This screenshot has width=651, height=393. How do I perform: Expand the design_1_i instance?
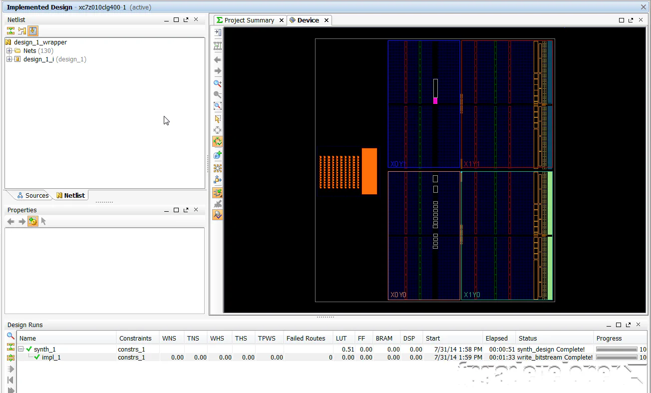point(9,59)
